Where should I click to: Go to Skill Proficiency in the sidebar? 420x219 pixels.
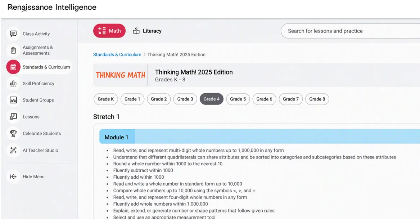[38, 84]
